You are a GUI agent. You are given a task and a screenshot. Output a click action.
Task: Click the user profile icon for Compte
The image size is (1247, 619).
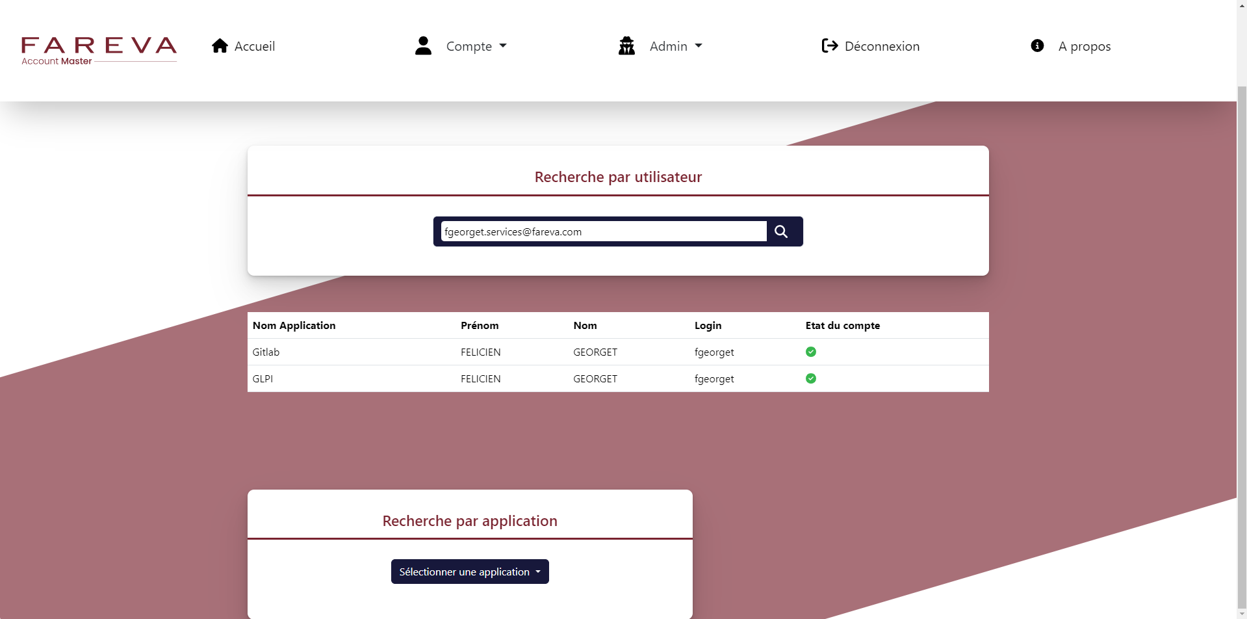pos(423,46)
